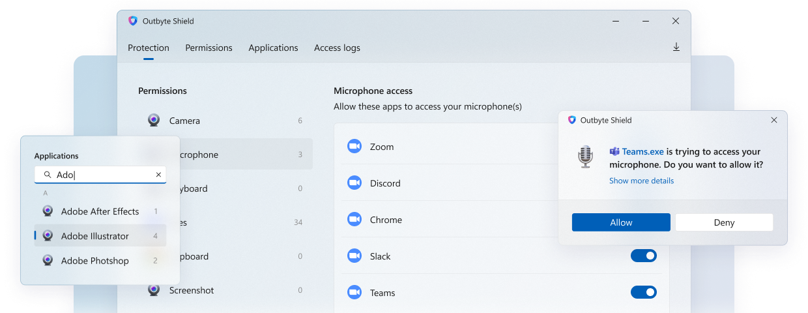Image resolution: width=808 pixels, height=313 pixels.
Task: Click the Teams row label
Action: [x=382, y=293]
